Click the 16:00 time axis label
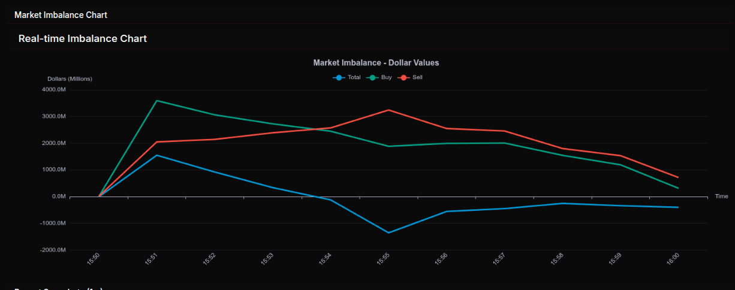735x290 pixels. pyautogui.click(x=673, y=259)
